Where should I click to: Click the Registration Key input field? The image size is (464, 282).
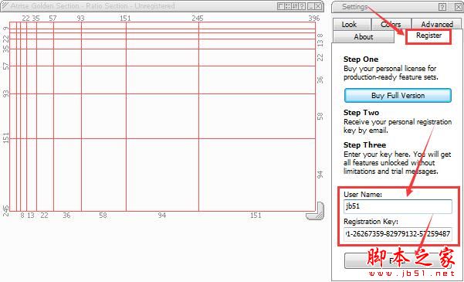(x=398, y=234)
